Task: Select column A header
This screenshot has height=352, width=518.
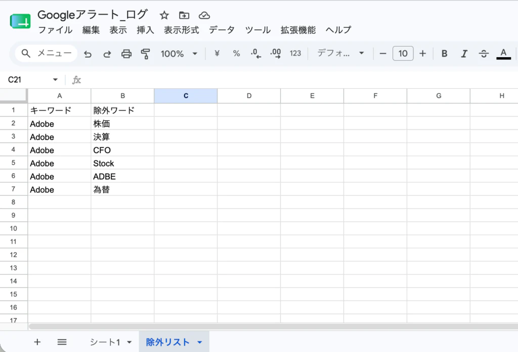Action: 60,95
